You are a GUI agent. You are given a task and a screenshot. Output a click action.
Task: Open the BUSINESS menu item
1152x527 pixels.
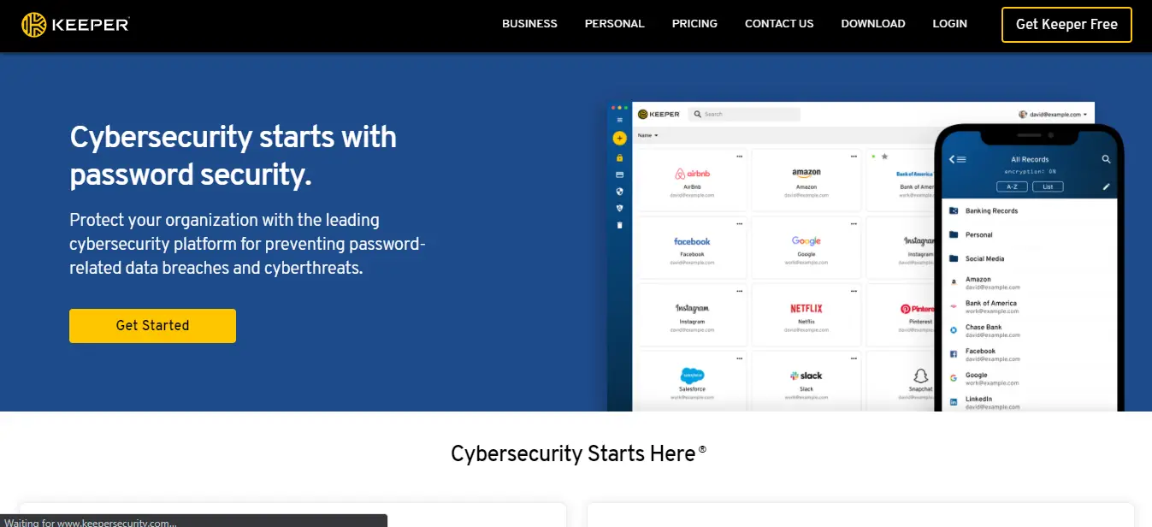[x=529, y=24]
